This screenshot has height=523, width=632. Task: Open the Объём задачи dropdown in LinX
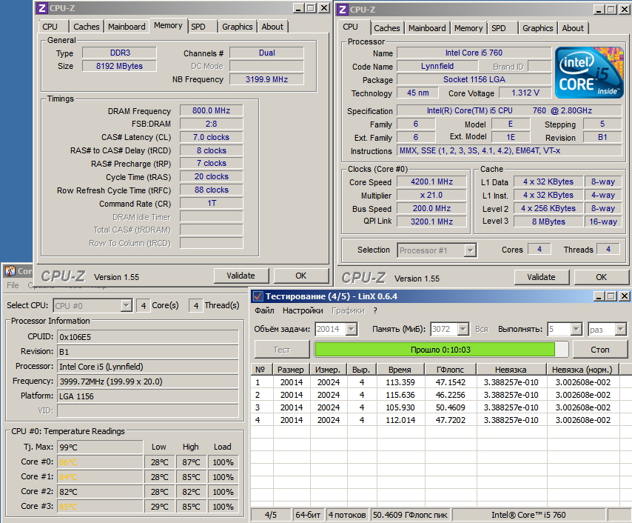click(x=351, y=329)
